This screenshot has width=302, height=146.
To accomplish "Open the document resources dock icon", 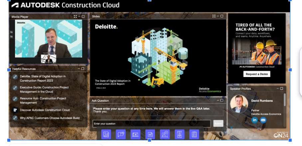I will (x=150, y=134).
